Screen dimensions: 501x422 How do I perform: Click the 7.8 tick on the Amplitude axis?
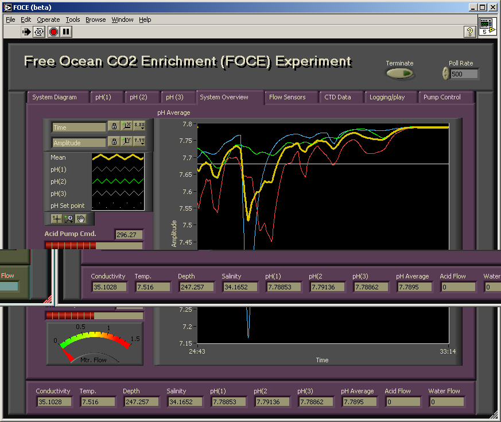coord(187,124)
